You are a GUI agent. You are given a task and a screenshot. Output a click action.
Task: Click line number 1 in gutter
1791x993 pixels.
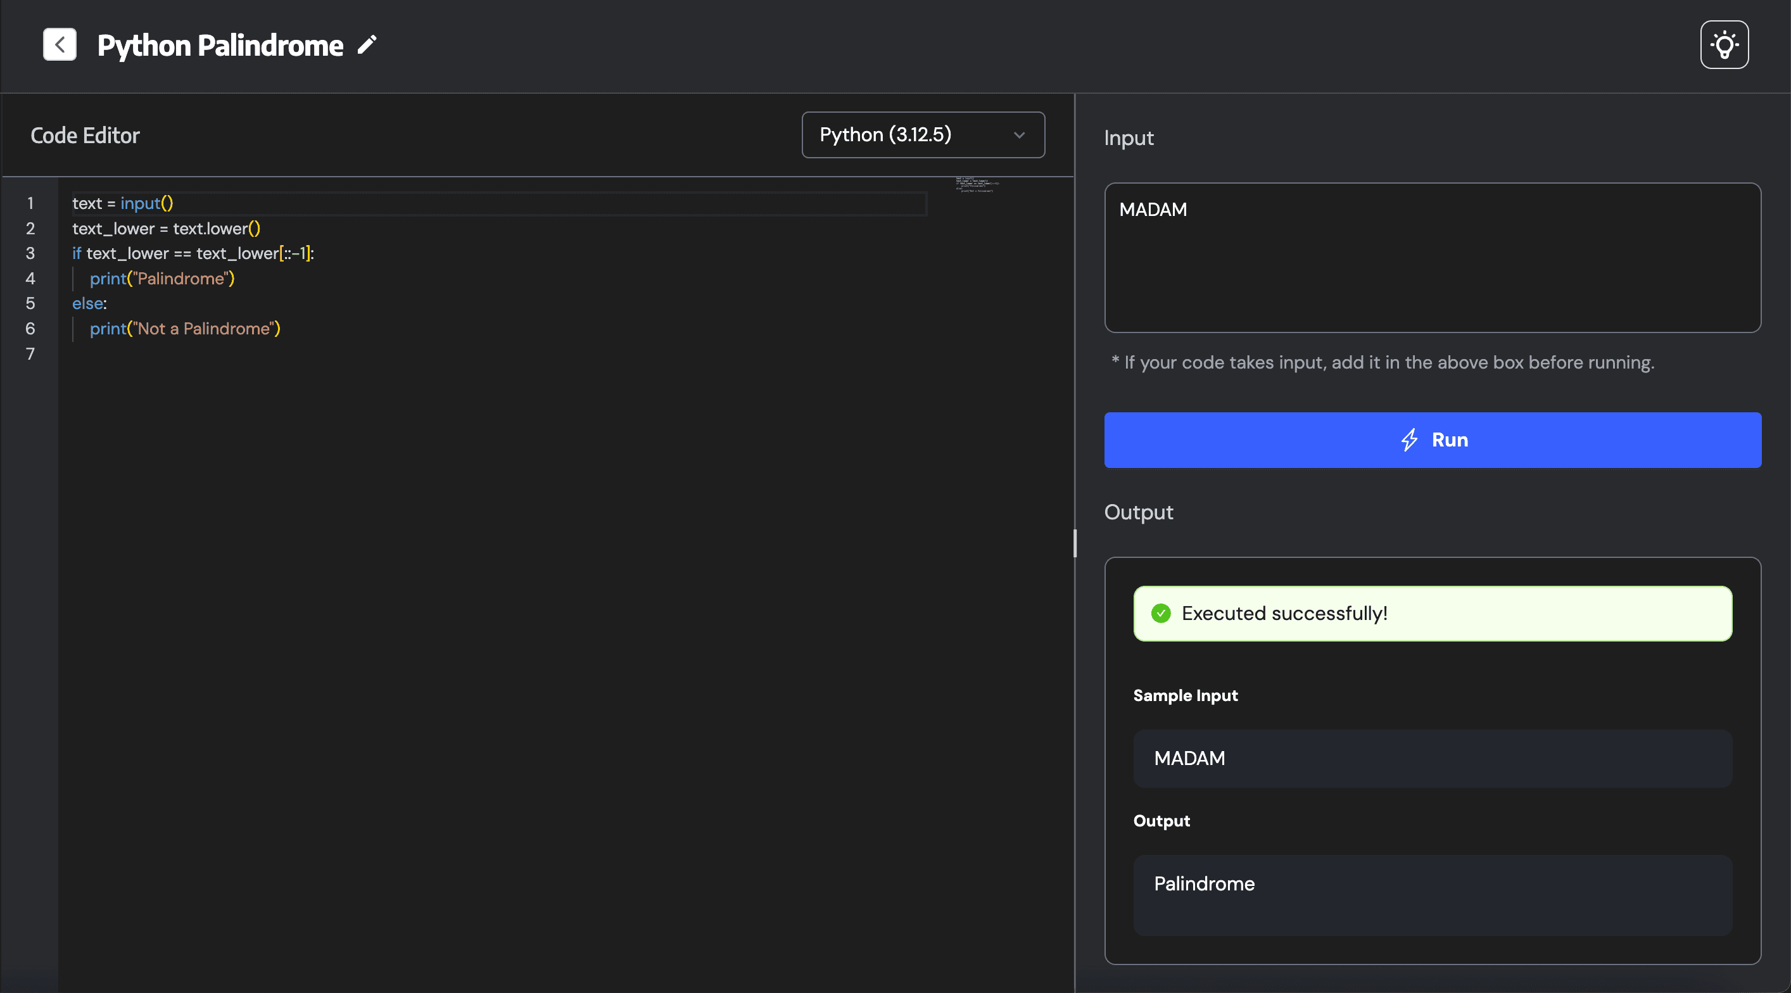[30, 203]
